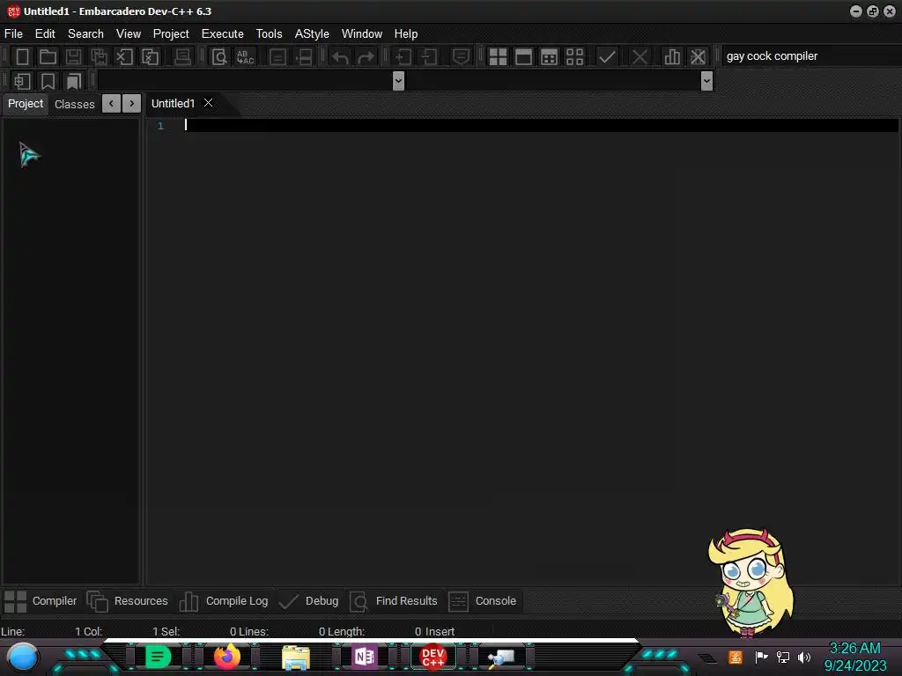Screen dimensions: 902x676
Task: Click the Undo arrow icon
Action: [x=341, y=57]
